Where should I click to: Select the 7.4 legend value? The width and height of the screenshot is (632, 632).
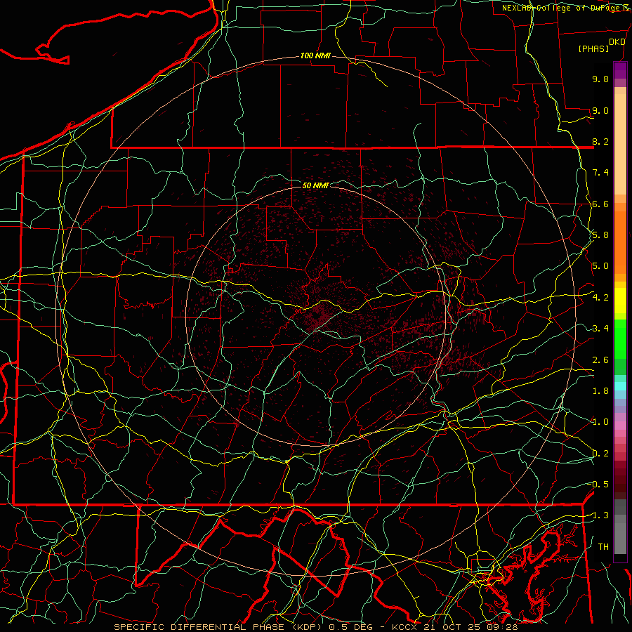(600, 173)
